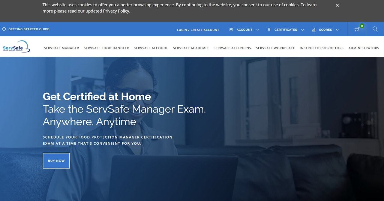This screenshot has width=384, height=201.
Task: Click the Buy Now button
Action: tap(56, 160)
